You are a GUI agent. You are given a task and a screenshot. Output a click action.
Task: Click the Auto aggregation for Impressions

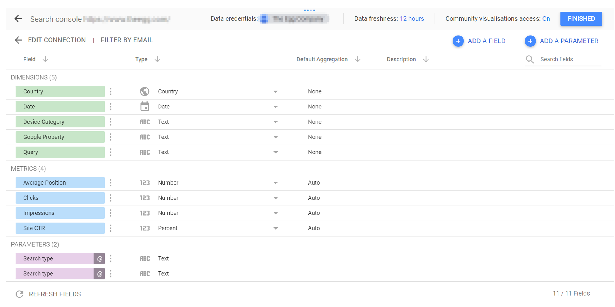[x=314, y=213]
